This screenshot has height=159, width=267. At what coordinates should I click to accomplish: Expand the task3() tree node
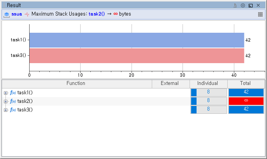pyautogui.click(x=5, y=110)
